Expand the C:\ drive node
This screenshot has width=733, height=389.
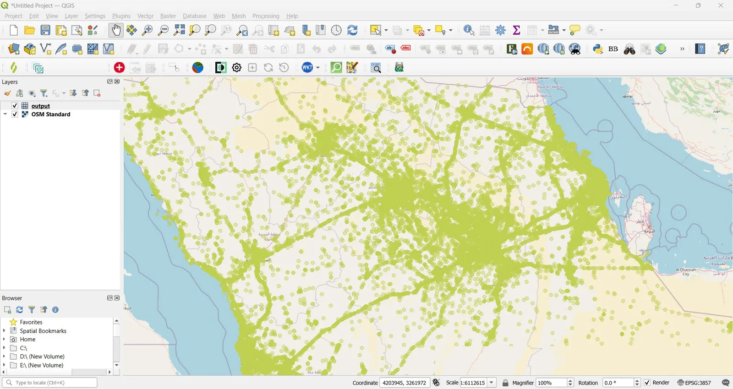tap(4, 348)
